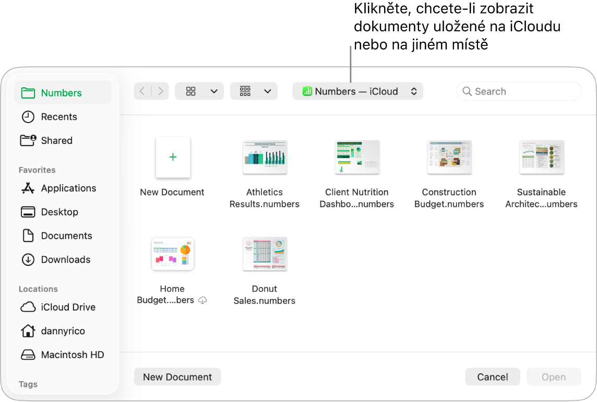597x402 pixels.
Task: Select the Numbers folder in the sidebar
Action: (61, 92)
